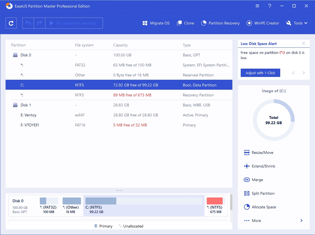Viewport: 315px width, 235px height.
Task: Click the red (*:) link in alert text
Action: tap(282, 52)
